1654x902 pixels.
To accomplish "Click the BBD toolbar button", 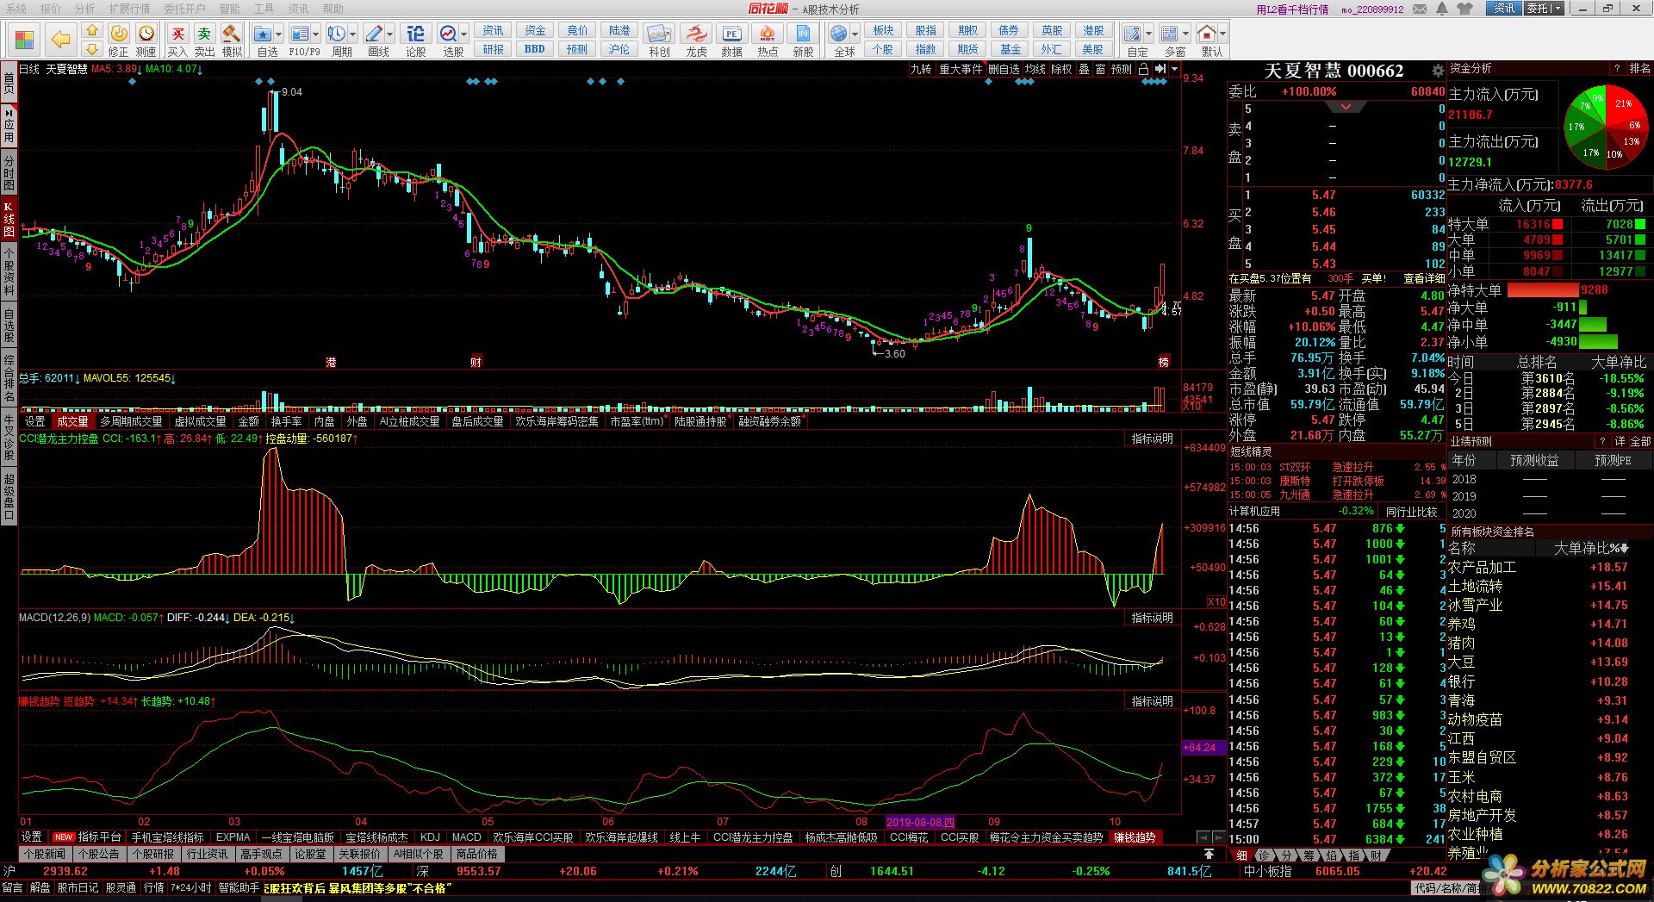I will click(534, 49).
